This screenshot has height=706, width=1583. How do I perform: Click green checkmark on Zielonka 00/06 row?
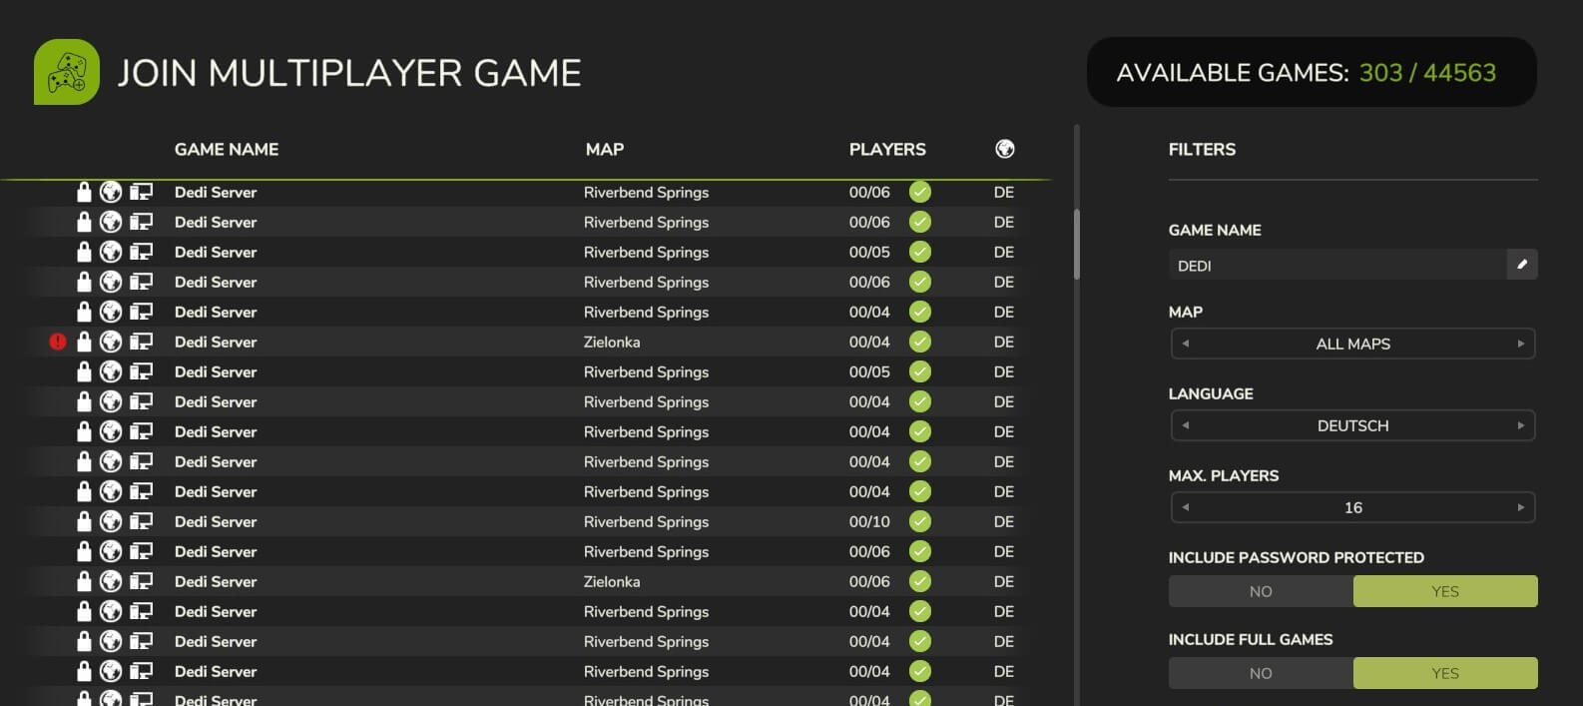tap(920, 581)
